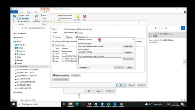This screenshot has width=195, height=110.
Task: Open iCloud Photos in navigation pane
Action: pyautogui.click(x=20, y=33)
